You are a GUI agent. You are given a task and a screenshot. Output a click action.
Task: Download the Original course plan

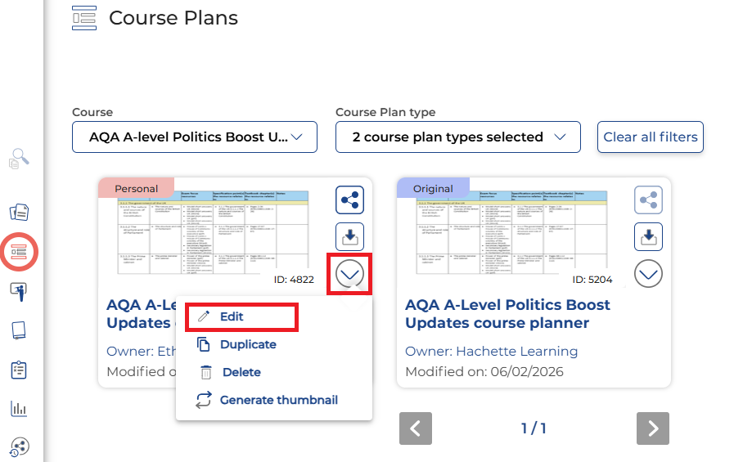pos(649,237)
